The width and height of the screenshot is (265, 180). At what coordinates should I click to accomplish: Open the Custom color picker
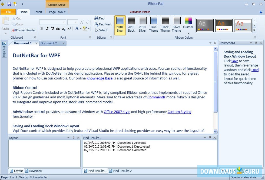(x=188, y=25)
